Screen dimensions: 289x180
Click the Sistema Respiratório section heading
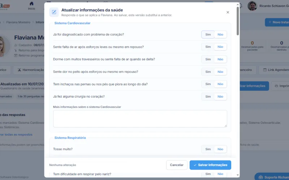coord(70,138)
